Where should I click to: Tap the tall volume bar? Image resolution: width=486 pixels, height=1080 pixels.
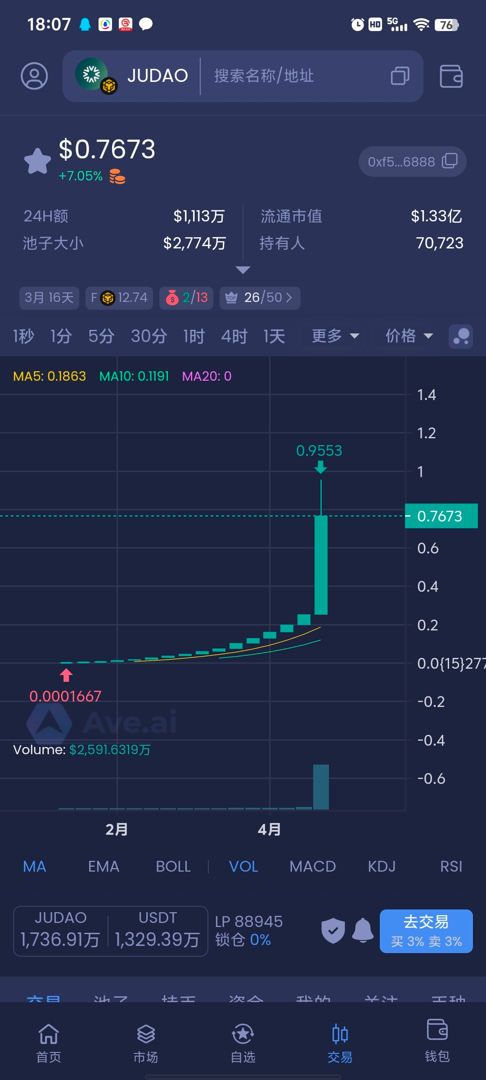click(321, 787)
